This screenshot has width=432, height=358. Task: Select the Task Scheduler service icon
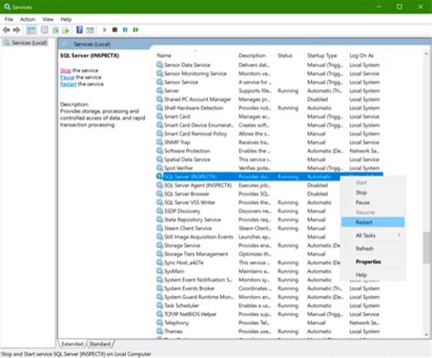coord(159,305)
